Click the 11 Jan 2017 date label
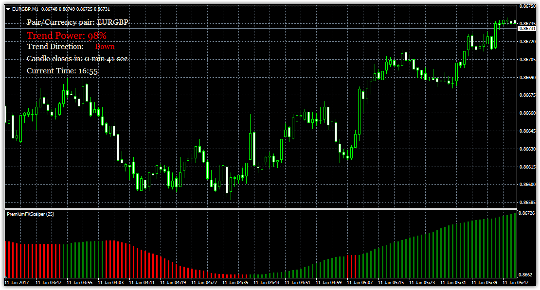 click(16, 282)
